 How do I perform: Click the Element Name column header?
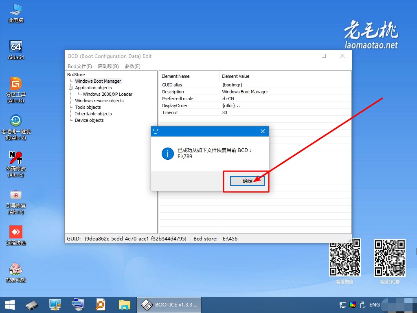coord(176,76)
